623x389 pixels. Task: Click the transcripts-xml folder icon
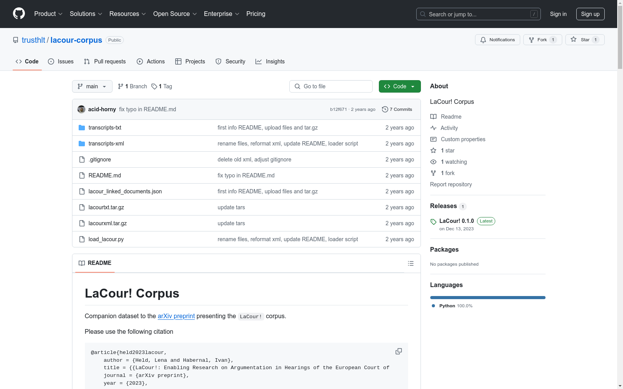(82, 144)
